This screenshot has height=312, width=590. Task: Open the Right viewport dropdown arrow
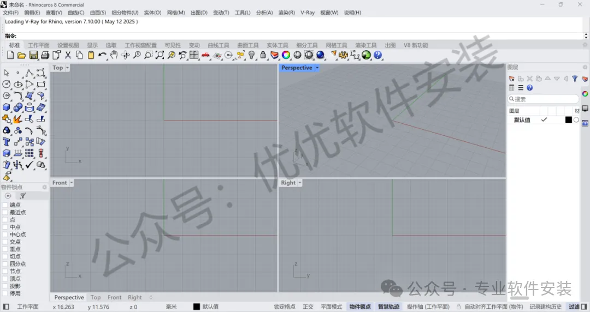300,183
